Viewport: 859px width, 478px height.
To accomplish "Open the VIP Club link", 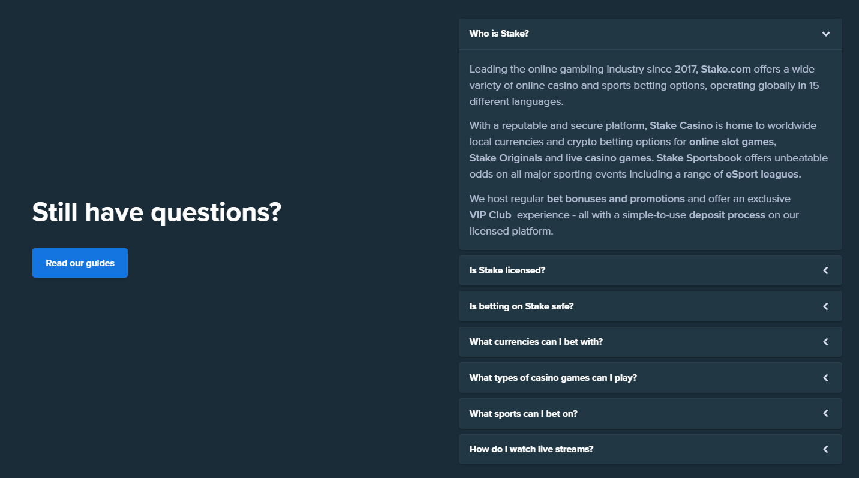I will click(491, 215).
